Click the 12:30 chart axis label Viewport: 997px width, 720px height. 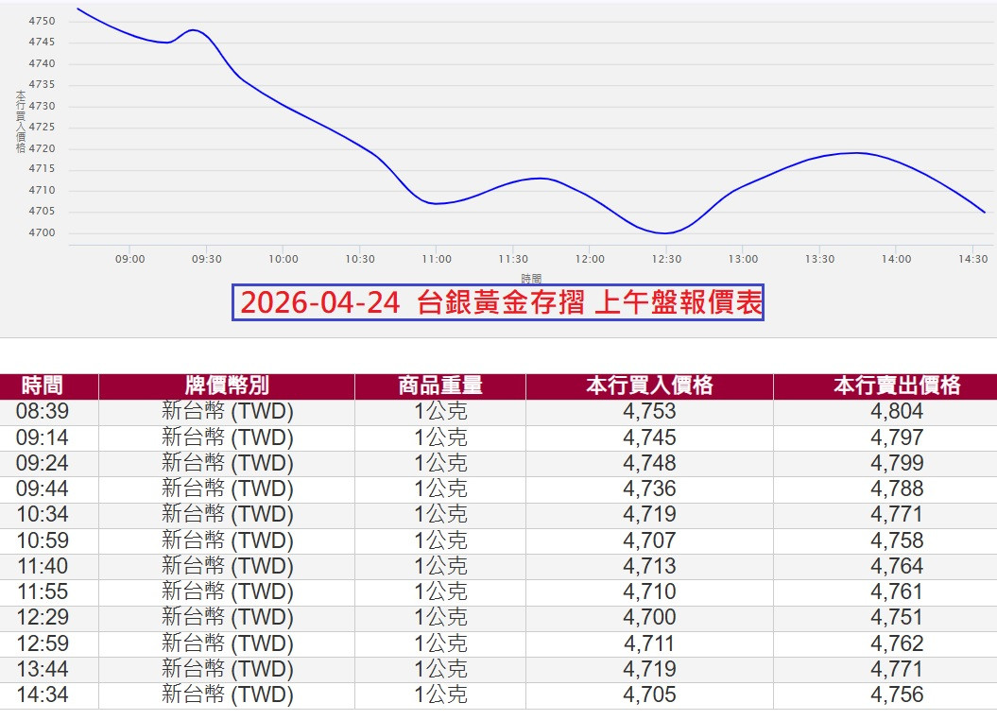tap(666, 259)
